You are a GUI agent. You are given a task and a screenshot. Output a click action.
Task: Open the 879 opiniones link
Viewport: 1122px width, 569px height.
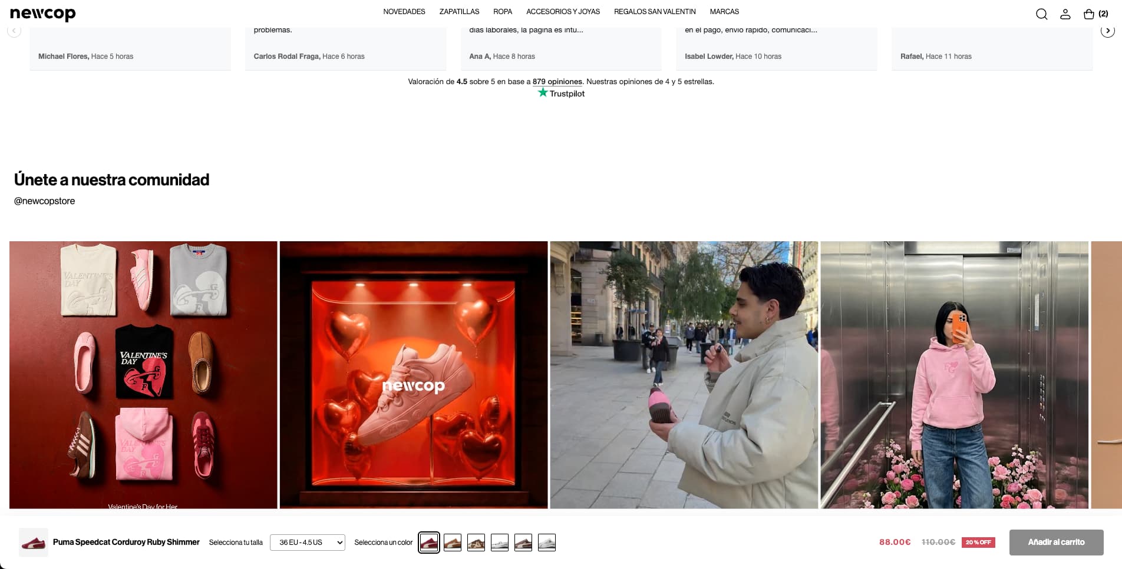557,82
